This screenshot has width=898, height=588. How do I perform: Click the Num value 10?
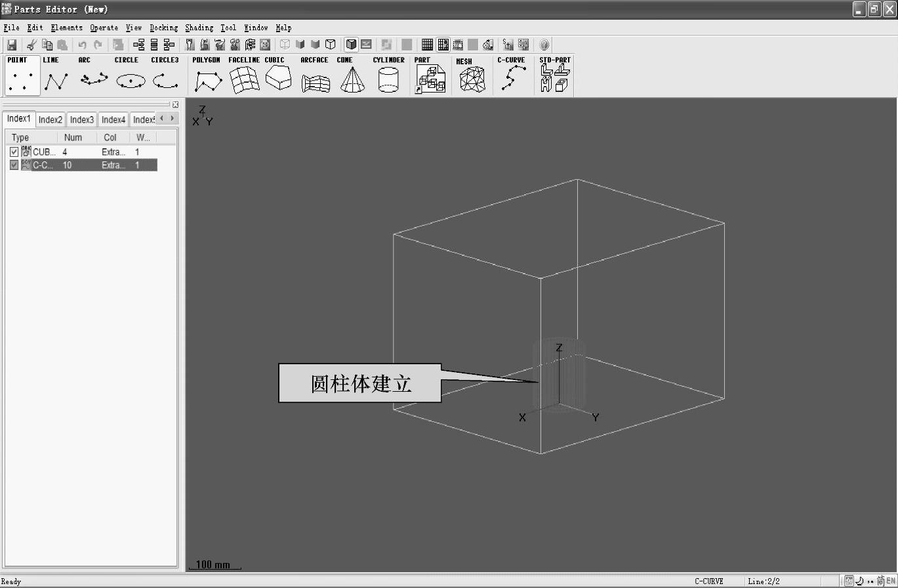pyautogui.click(x=67, y=165)
